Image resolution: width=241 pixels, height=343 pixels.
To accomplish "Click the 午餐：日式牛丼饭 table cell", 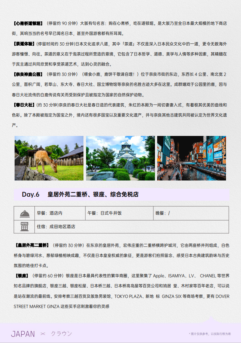I will click(x=119, y=213).
